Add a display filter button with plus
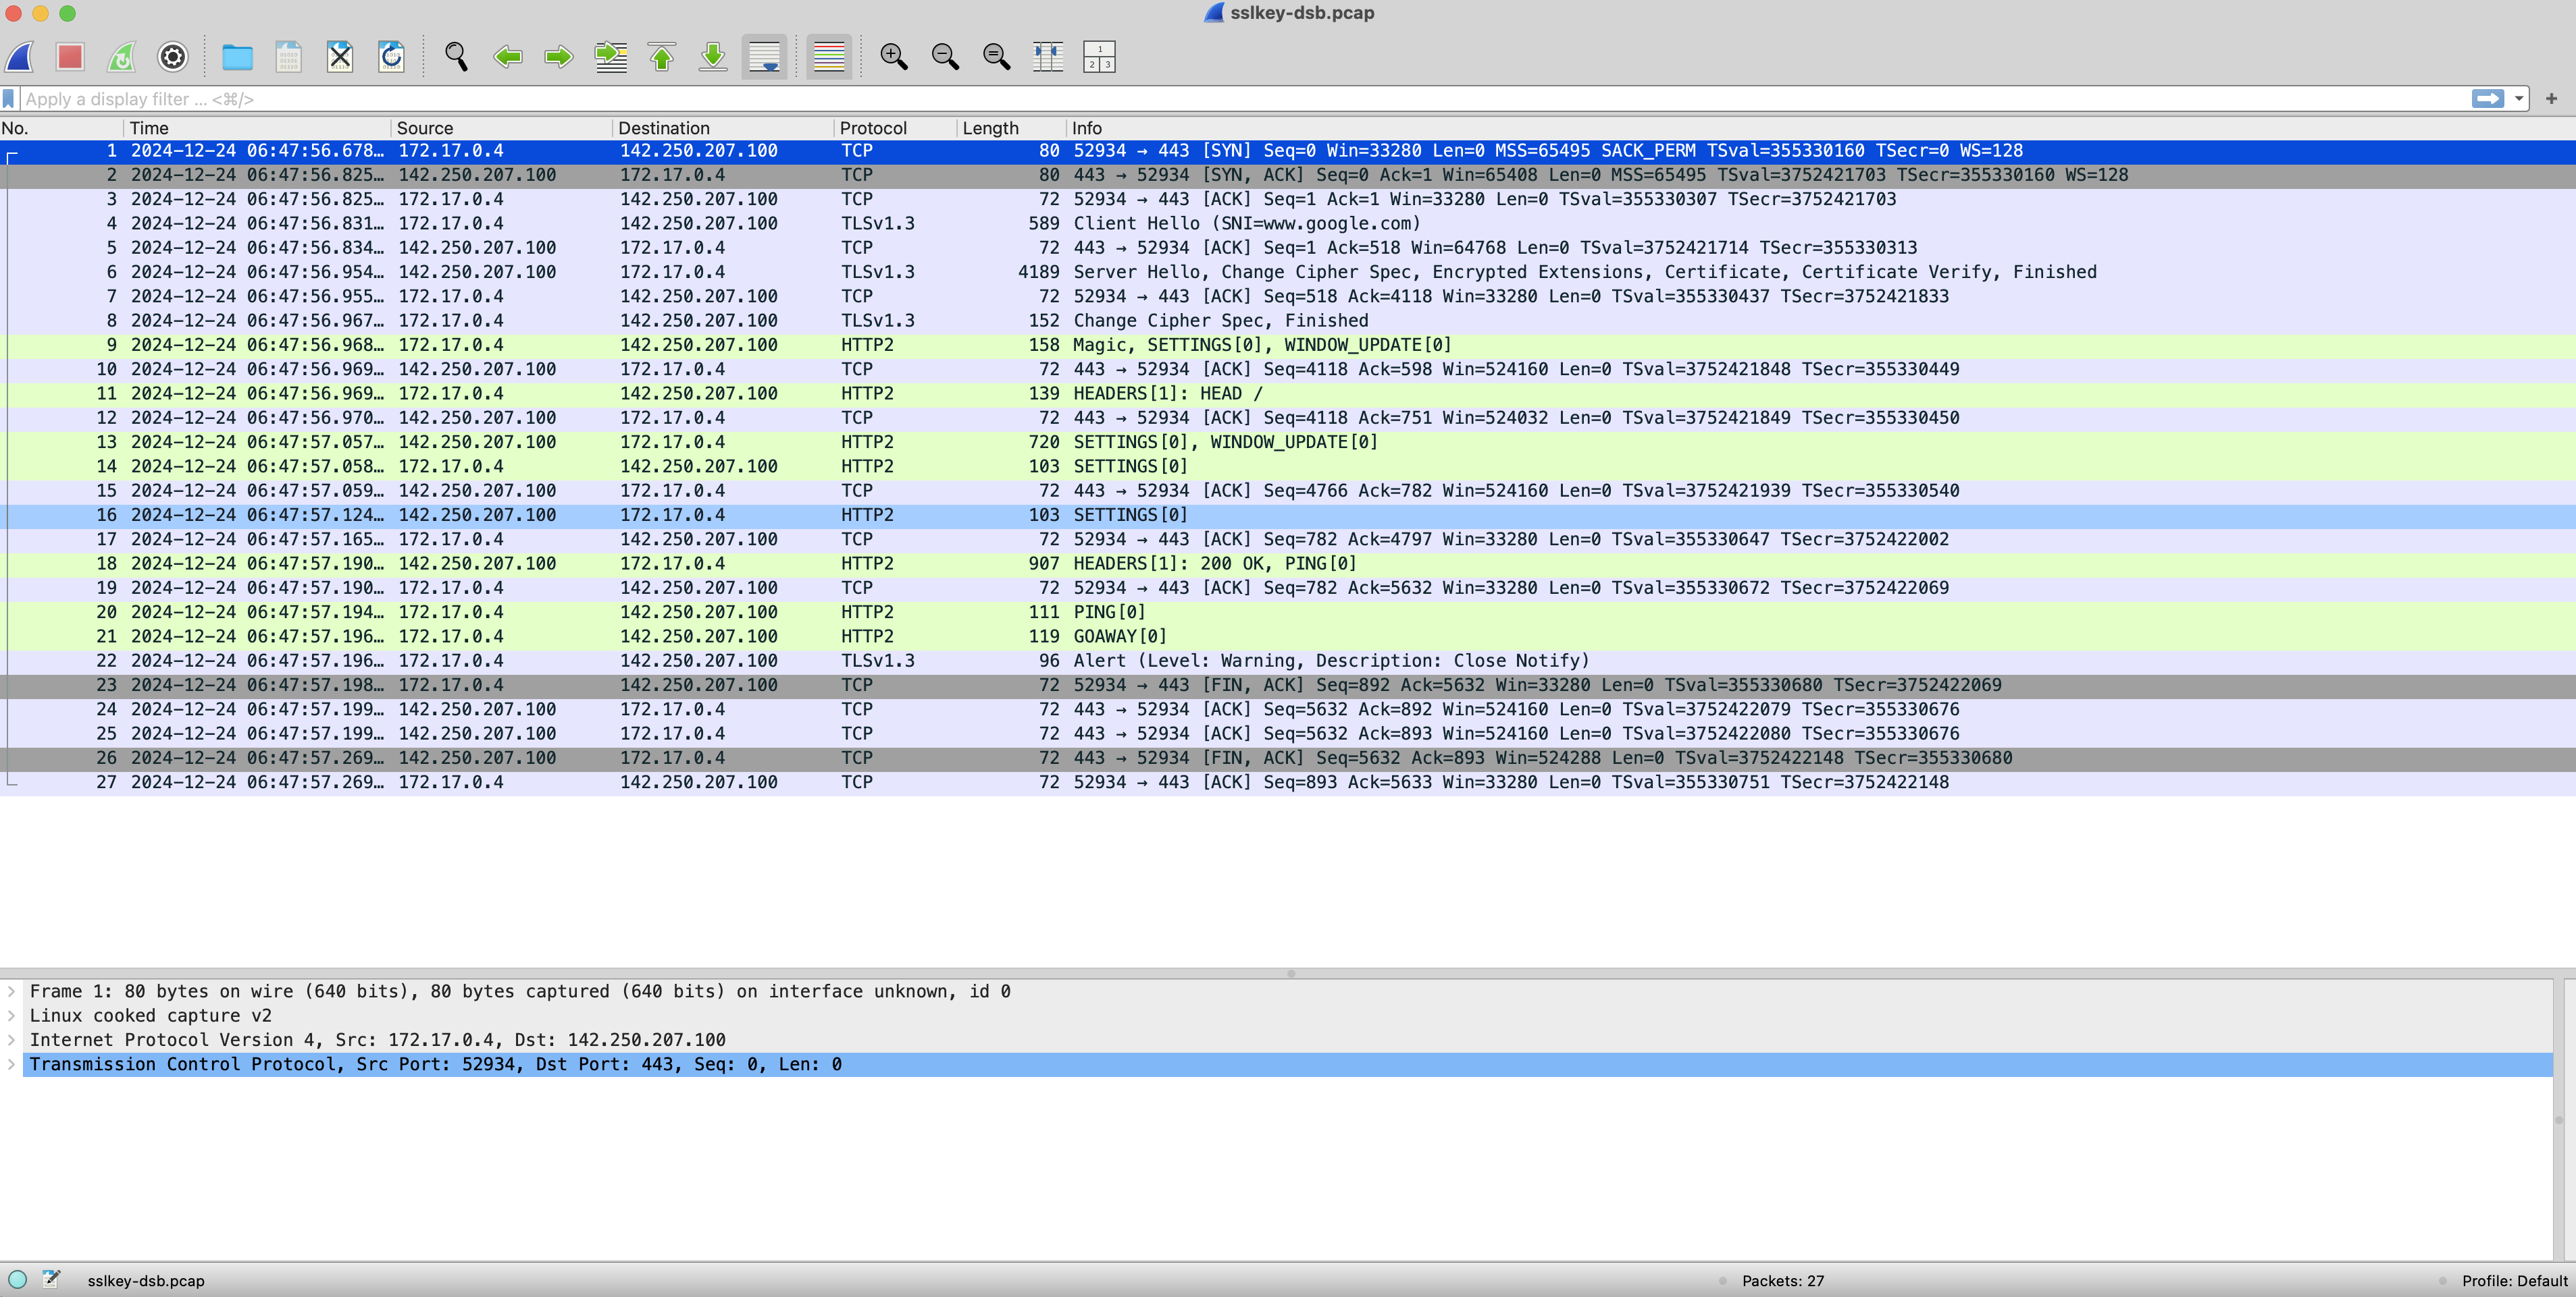This screenshot has height=1297, width=2576. (2551, 99)
